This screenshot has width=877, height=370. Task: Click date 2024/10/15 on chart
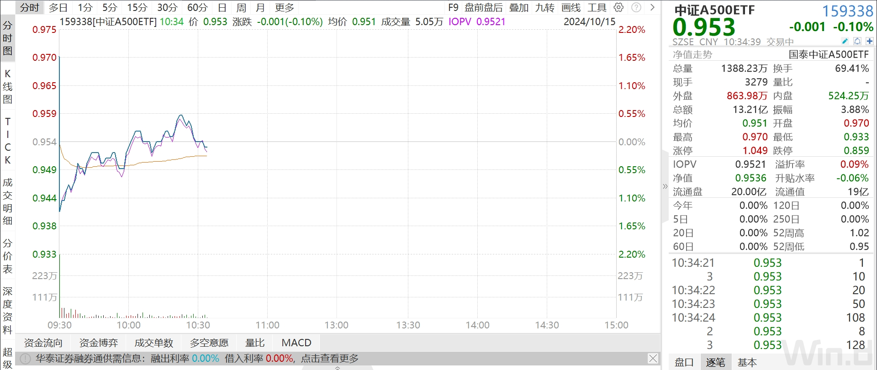coord(589,21)
